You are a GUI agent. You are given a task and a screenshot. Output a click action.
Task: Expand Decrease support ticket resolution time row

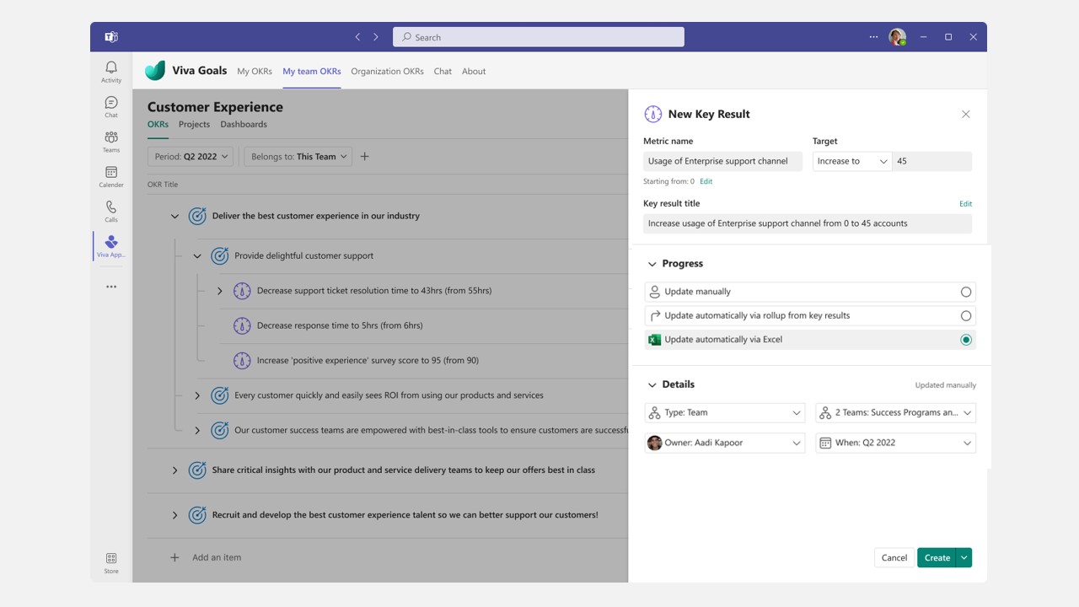(x=220, y=291)
